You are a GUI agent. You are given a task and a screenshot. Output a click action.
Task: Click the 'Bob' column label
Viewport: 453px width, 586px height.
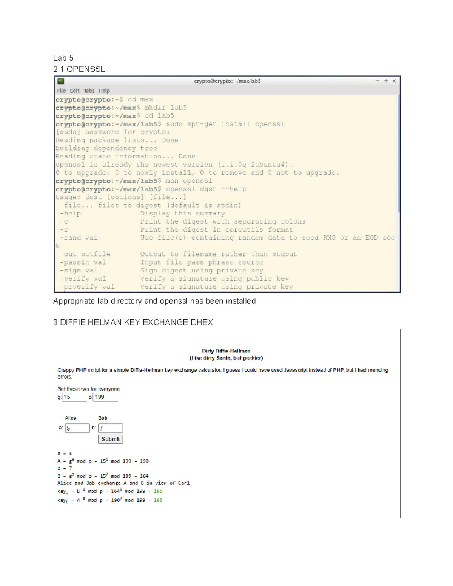coord(103,418)
